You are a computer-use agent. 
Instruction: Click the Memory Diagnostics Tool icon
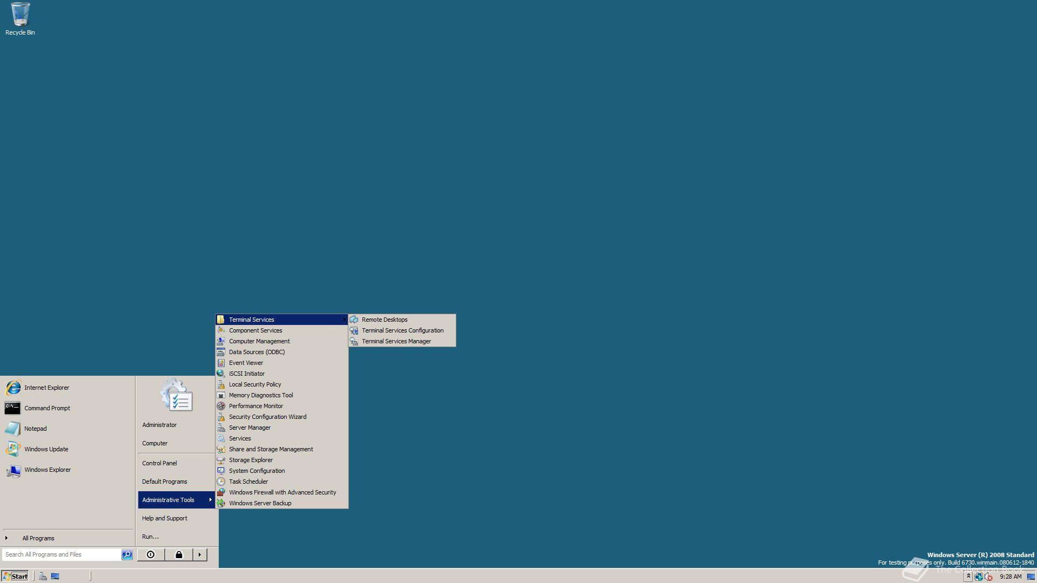pos(221,395)
